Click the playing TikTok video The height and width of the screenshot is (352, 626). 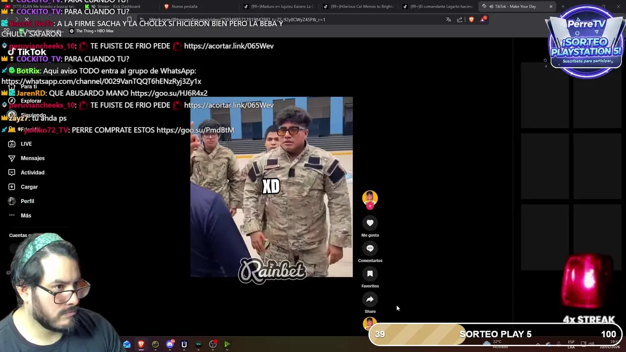271,187
